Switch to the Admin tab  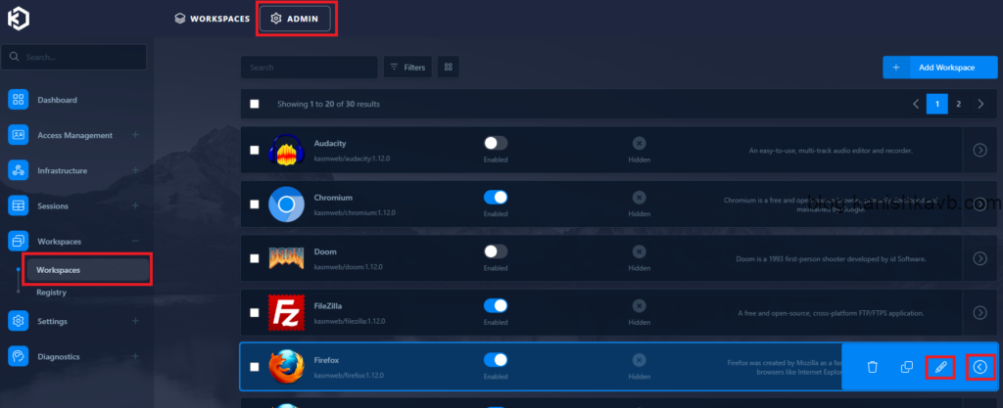point(295,19)
